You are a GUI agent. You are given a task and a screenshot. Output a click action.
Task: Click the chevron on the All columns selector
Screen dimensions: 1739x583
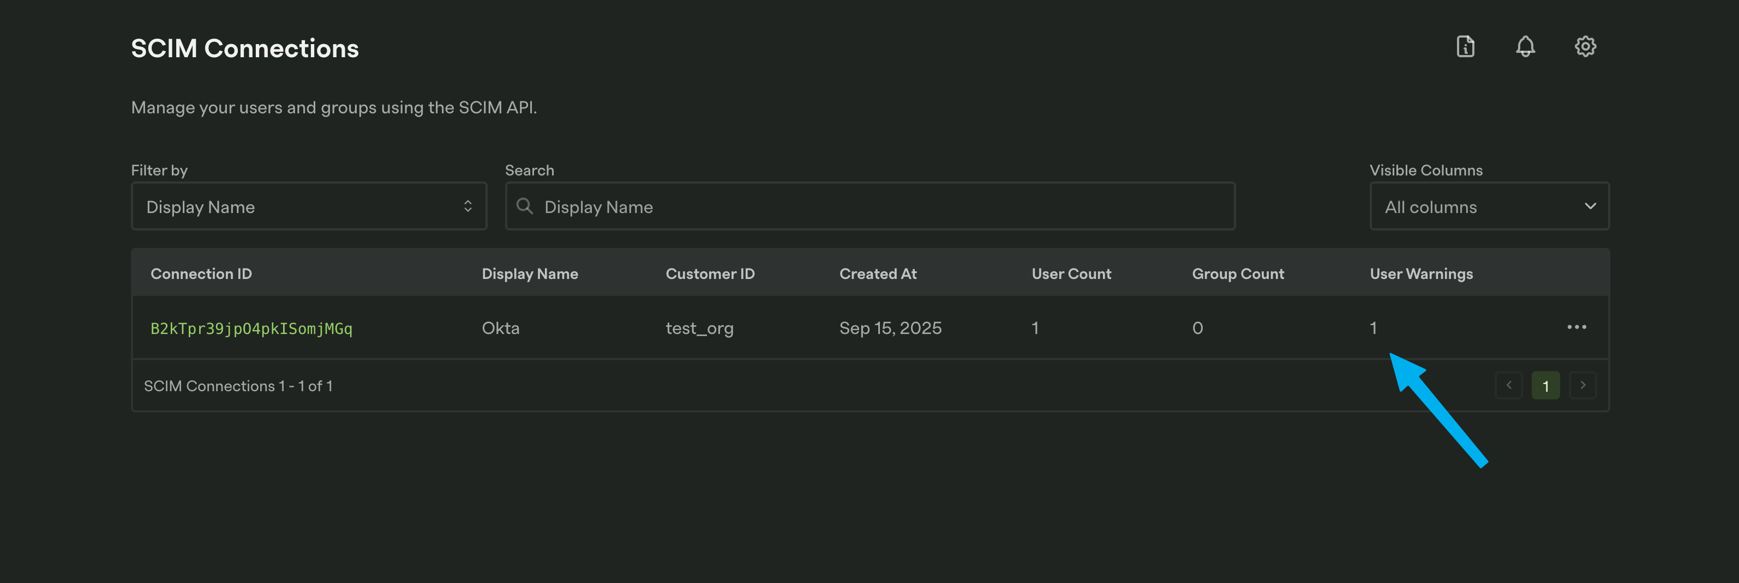[1591, 207]
